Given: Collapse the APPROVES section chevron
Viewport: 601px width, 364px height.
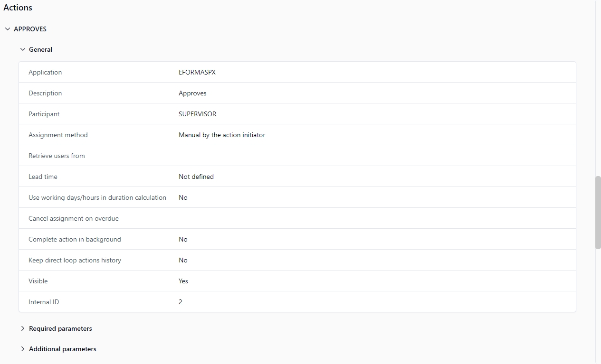Looking at the screenshot, I should tap(8, 29).
